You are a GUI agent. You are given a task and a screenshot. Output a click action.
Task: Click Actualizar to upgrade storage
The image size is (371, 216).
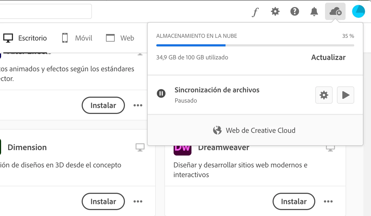pyautogui.click(x=328, y=57)
